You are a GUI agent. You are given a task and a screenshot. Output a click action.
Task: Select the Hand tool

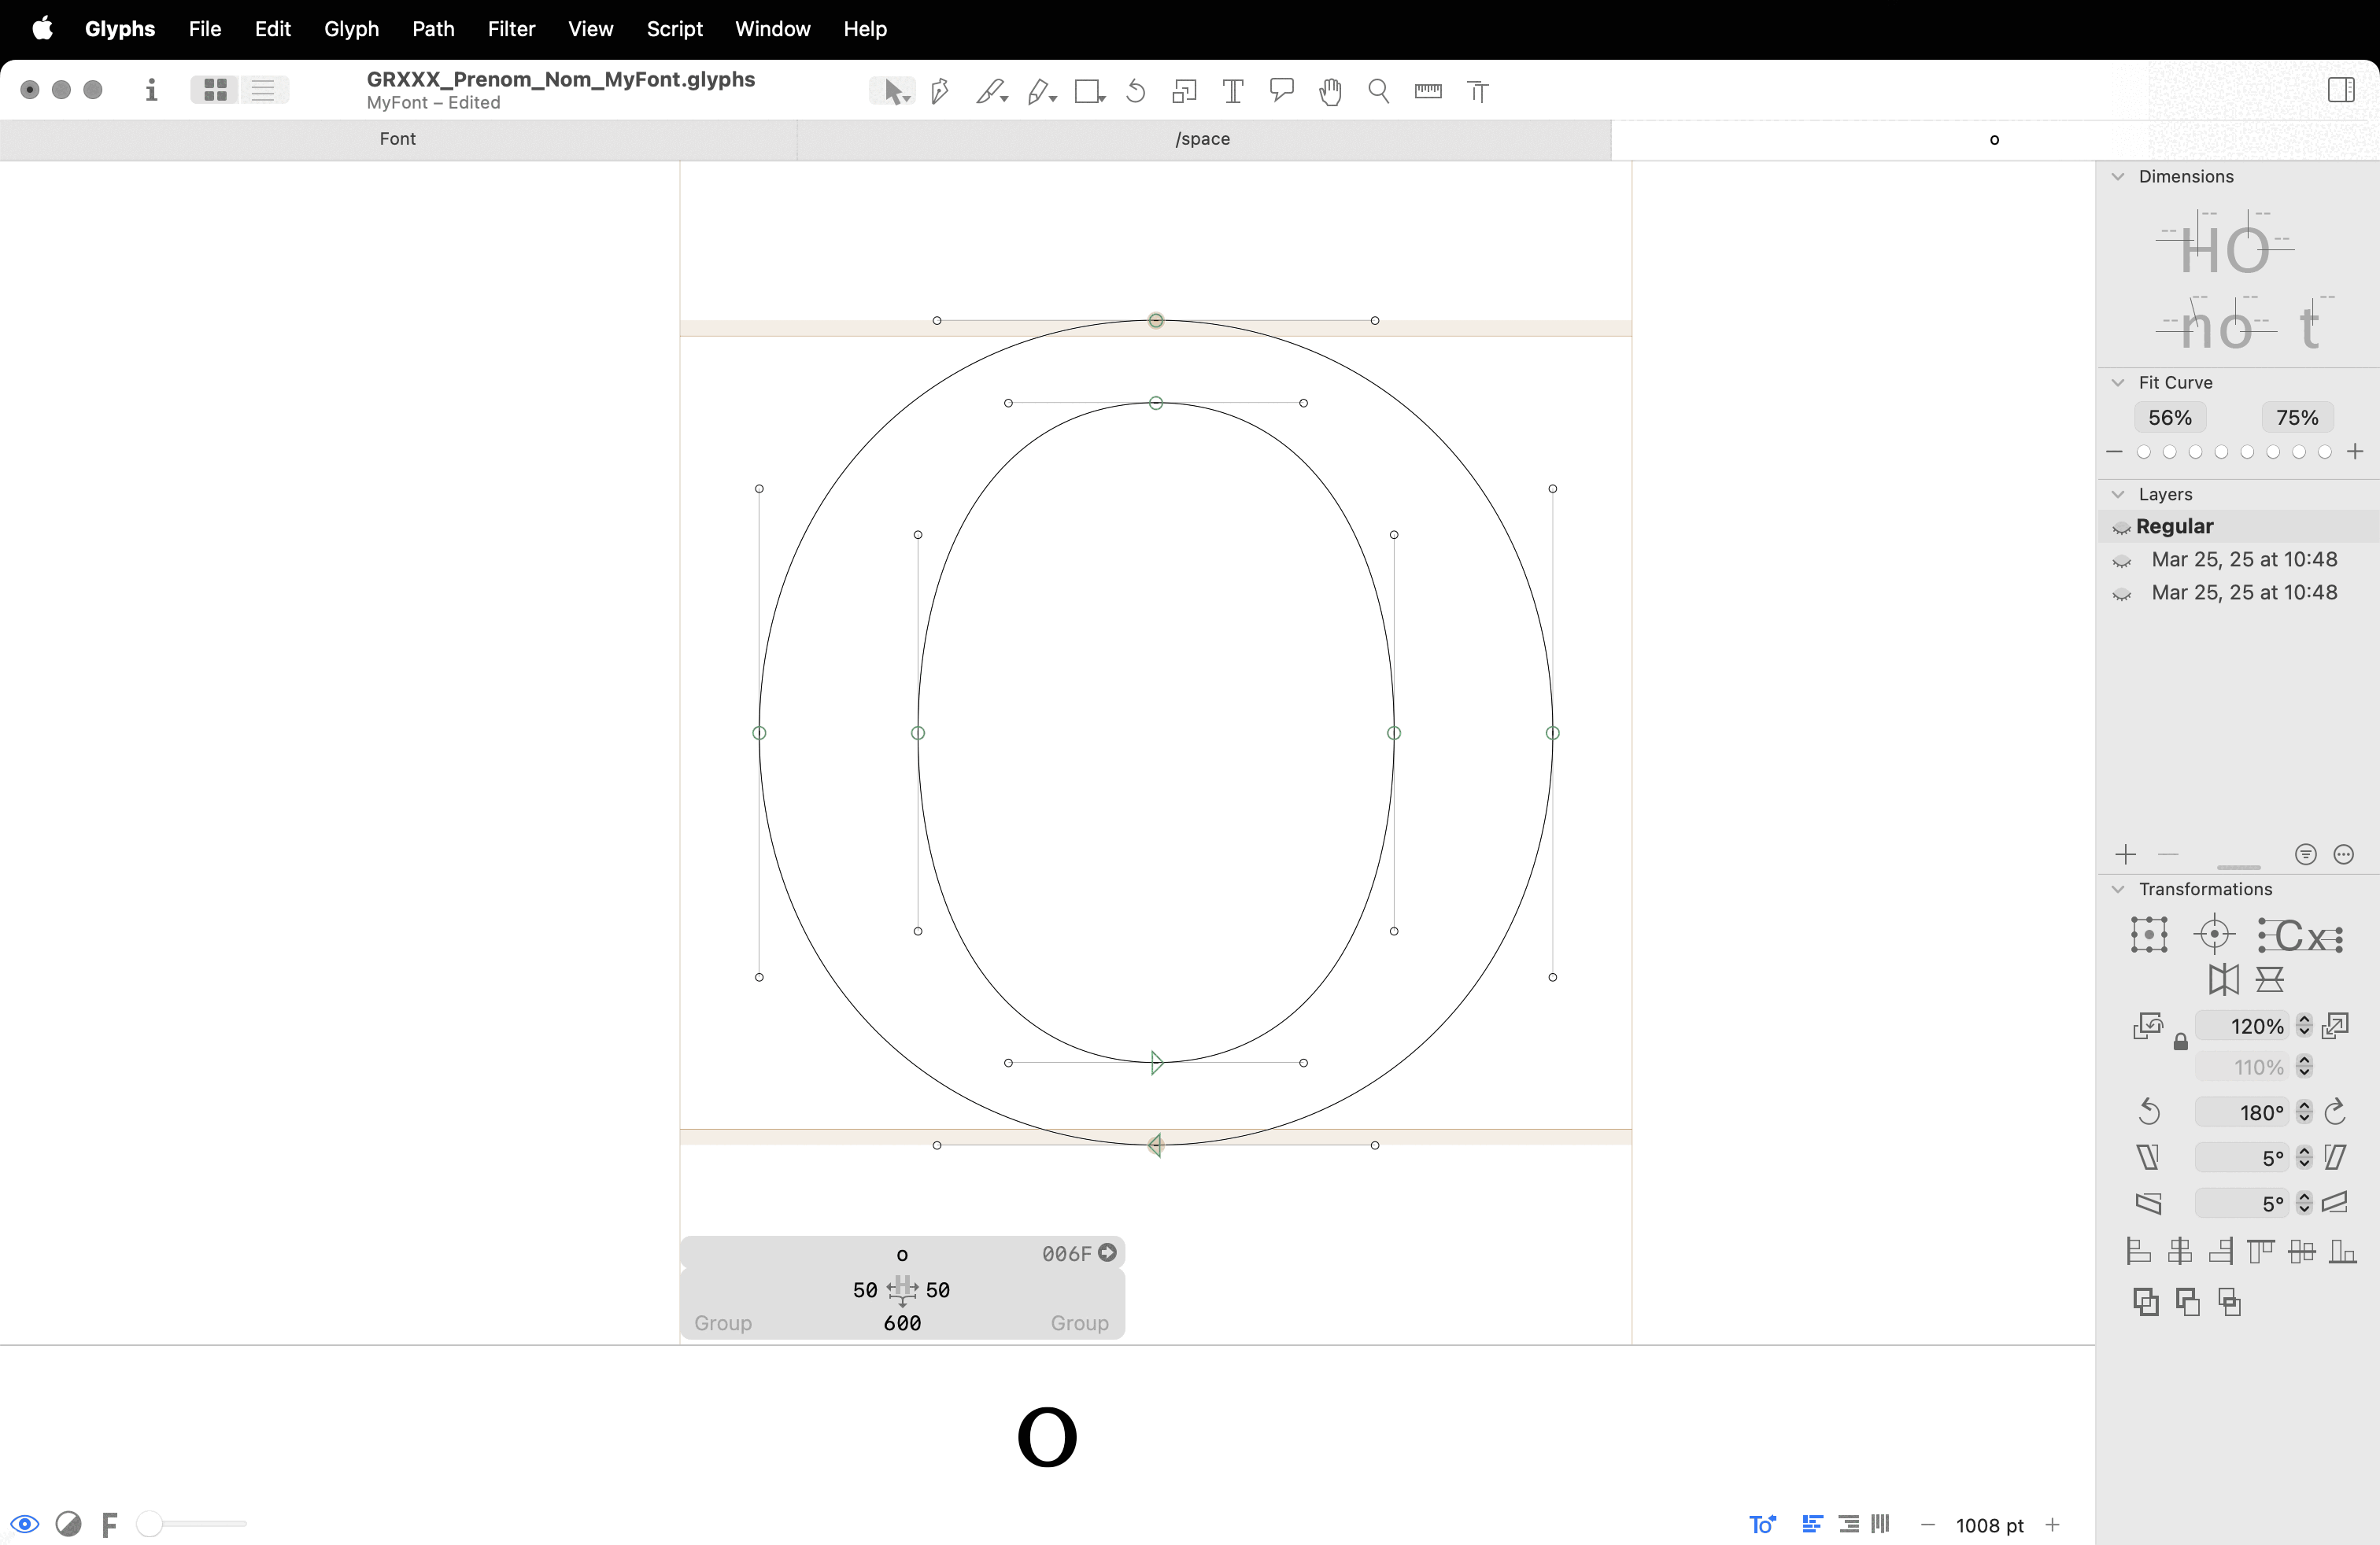tap(1330, 92)
